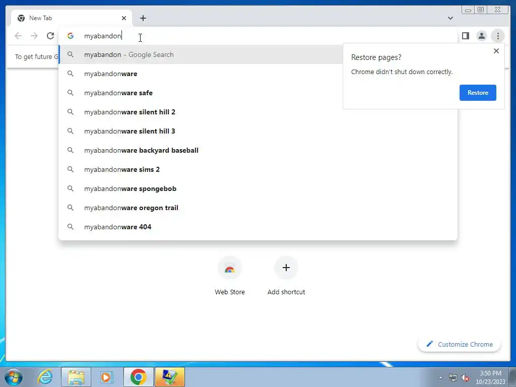Open the profile avatar icon
516x387 pixels.
click(x=481, y=36)
